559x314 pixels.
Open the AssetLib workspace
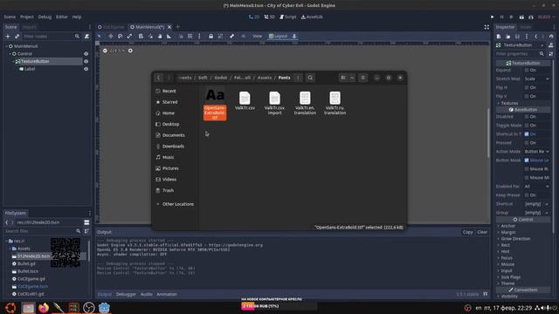click(312, 17)
